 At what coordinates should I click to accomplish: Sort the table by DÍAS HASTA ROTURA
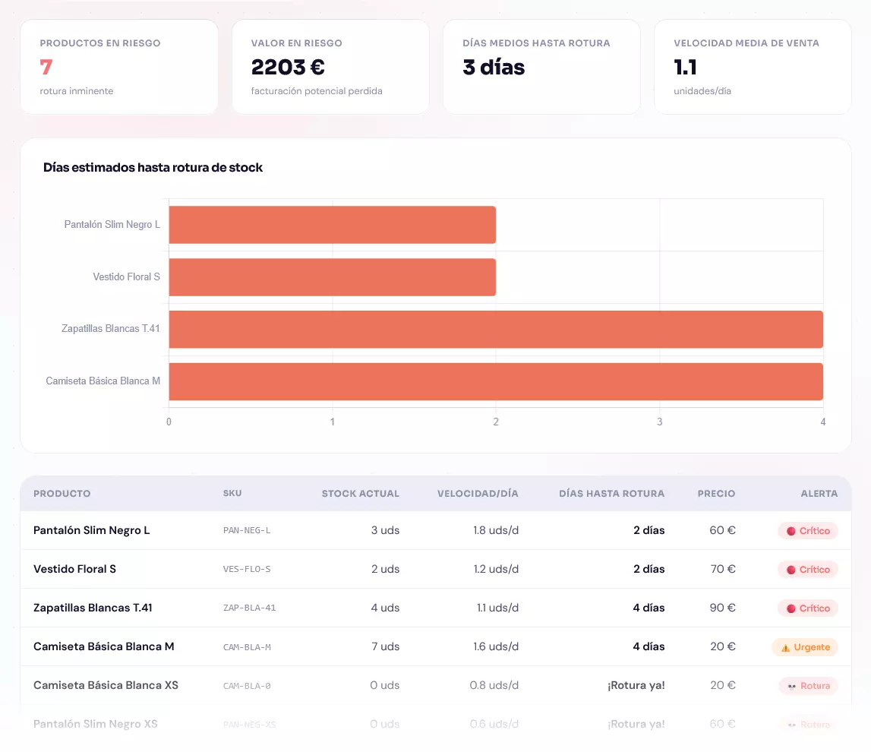pos(611,493)
